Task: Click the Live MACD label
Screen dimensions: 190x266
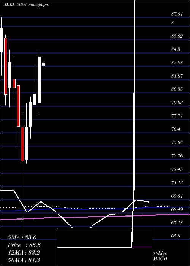Action: pos(160,256)
